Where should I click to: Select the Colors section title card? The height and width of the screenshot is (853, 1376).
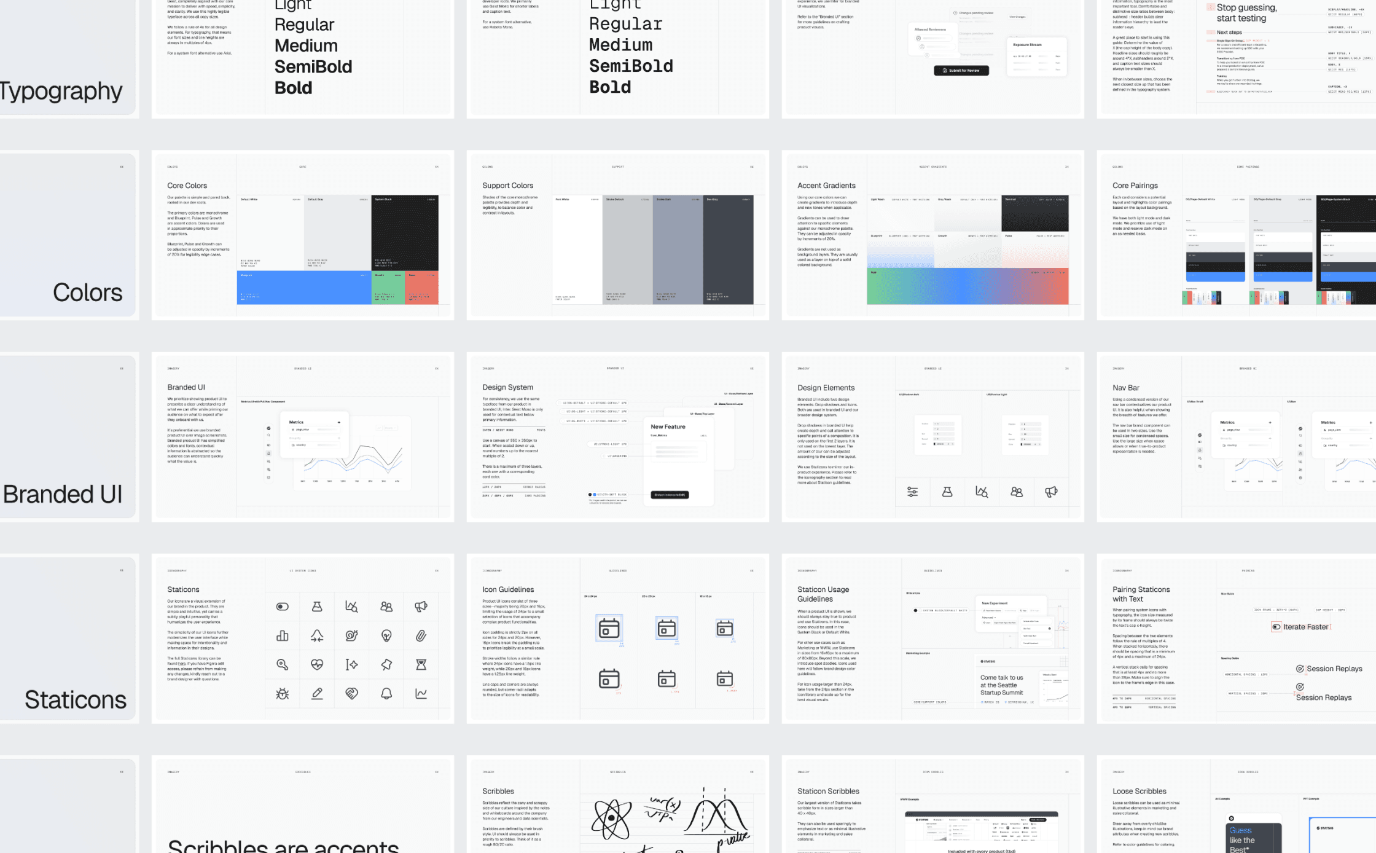(x=66, y=235)
